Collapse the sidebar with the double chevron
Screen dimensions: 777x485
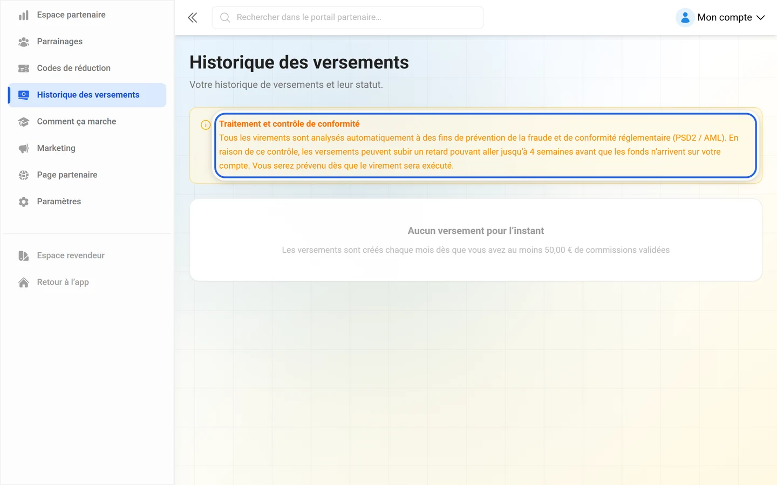193,18
